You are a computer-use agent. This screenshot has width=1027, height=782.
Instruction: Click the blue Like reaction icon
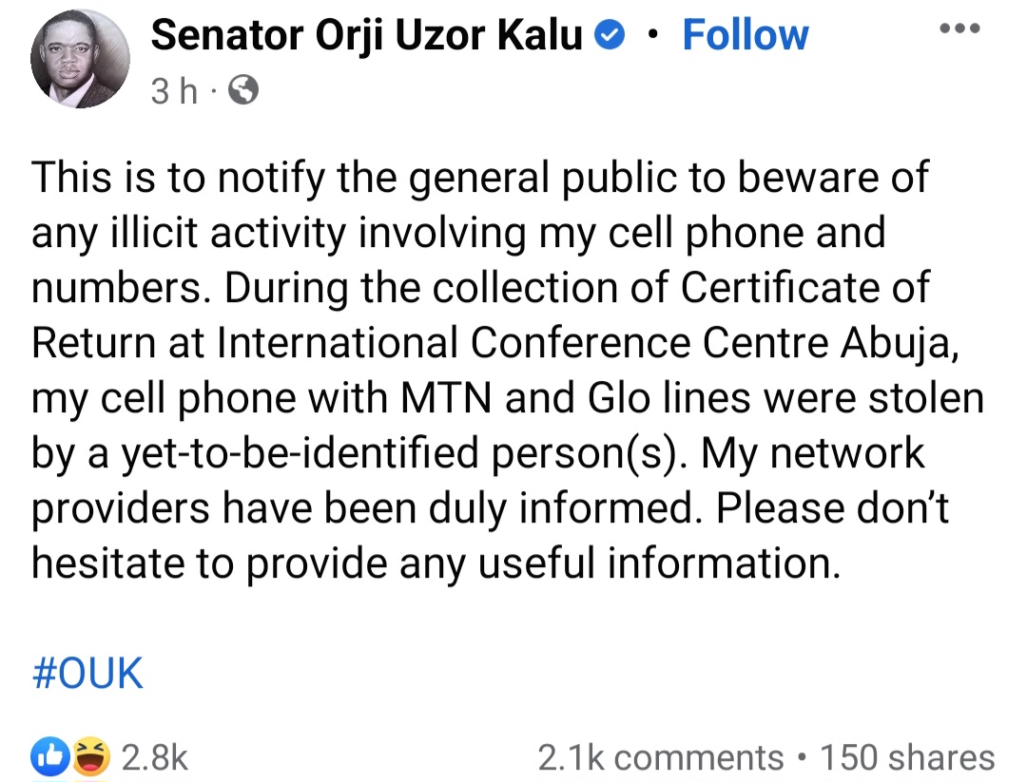click(47, 756)
